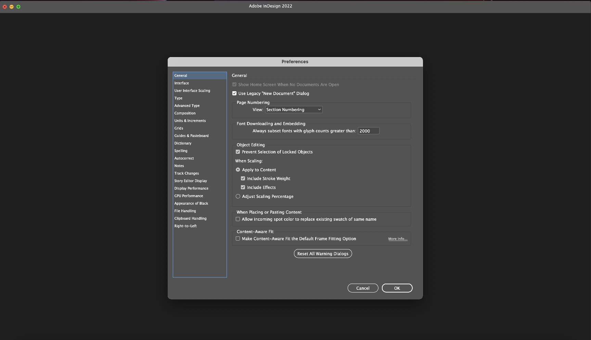Open Spelling preferences

pyautogui.click(x=200, y=151)
